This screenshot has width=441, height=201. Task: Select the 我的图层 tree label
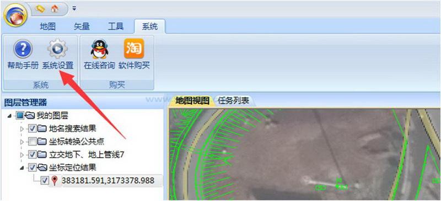tap(52, 115)
